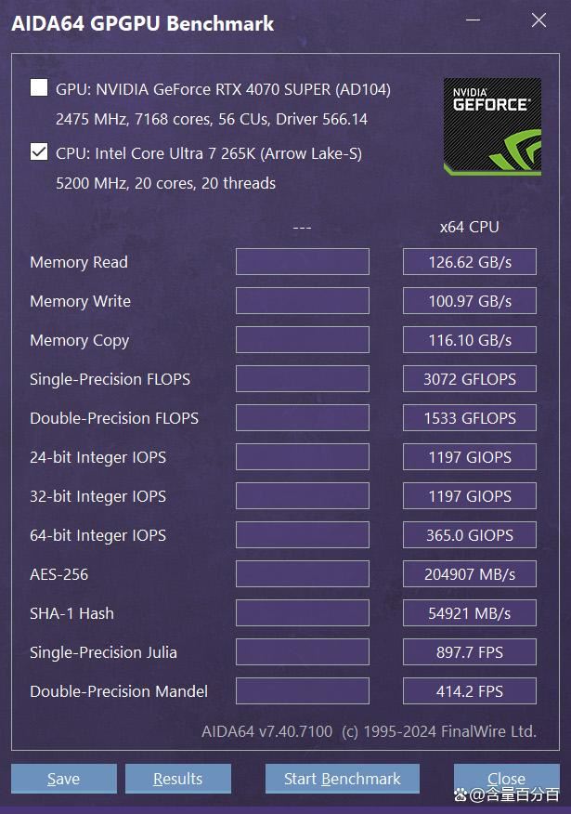The height and width of the screenshot is (814, 571).
Task: Click the empty GPU field for Memory Copy
Action: click(302, 339)
